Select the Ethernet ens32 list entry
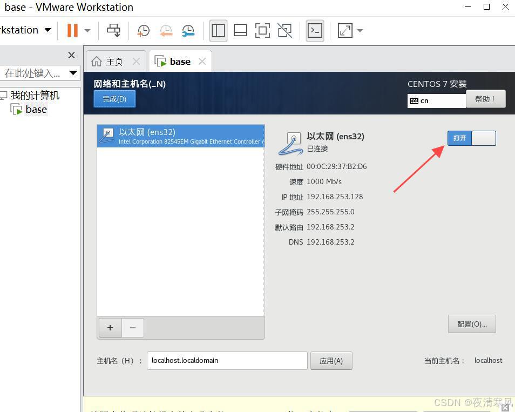The height and width of the screenshot is (412, 515). (x=181, y=136)
